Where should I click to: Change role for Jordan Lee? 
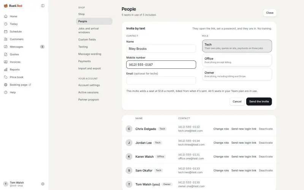point(221,143)
